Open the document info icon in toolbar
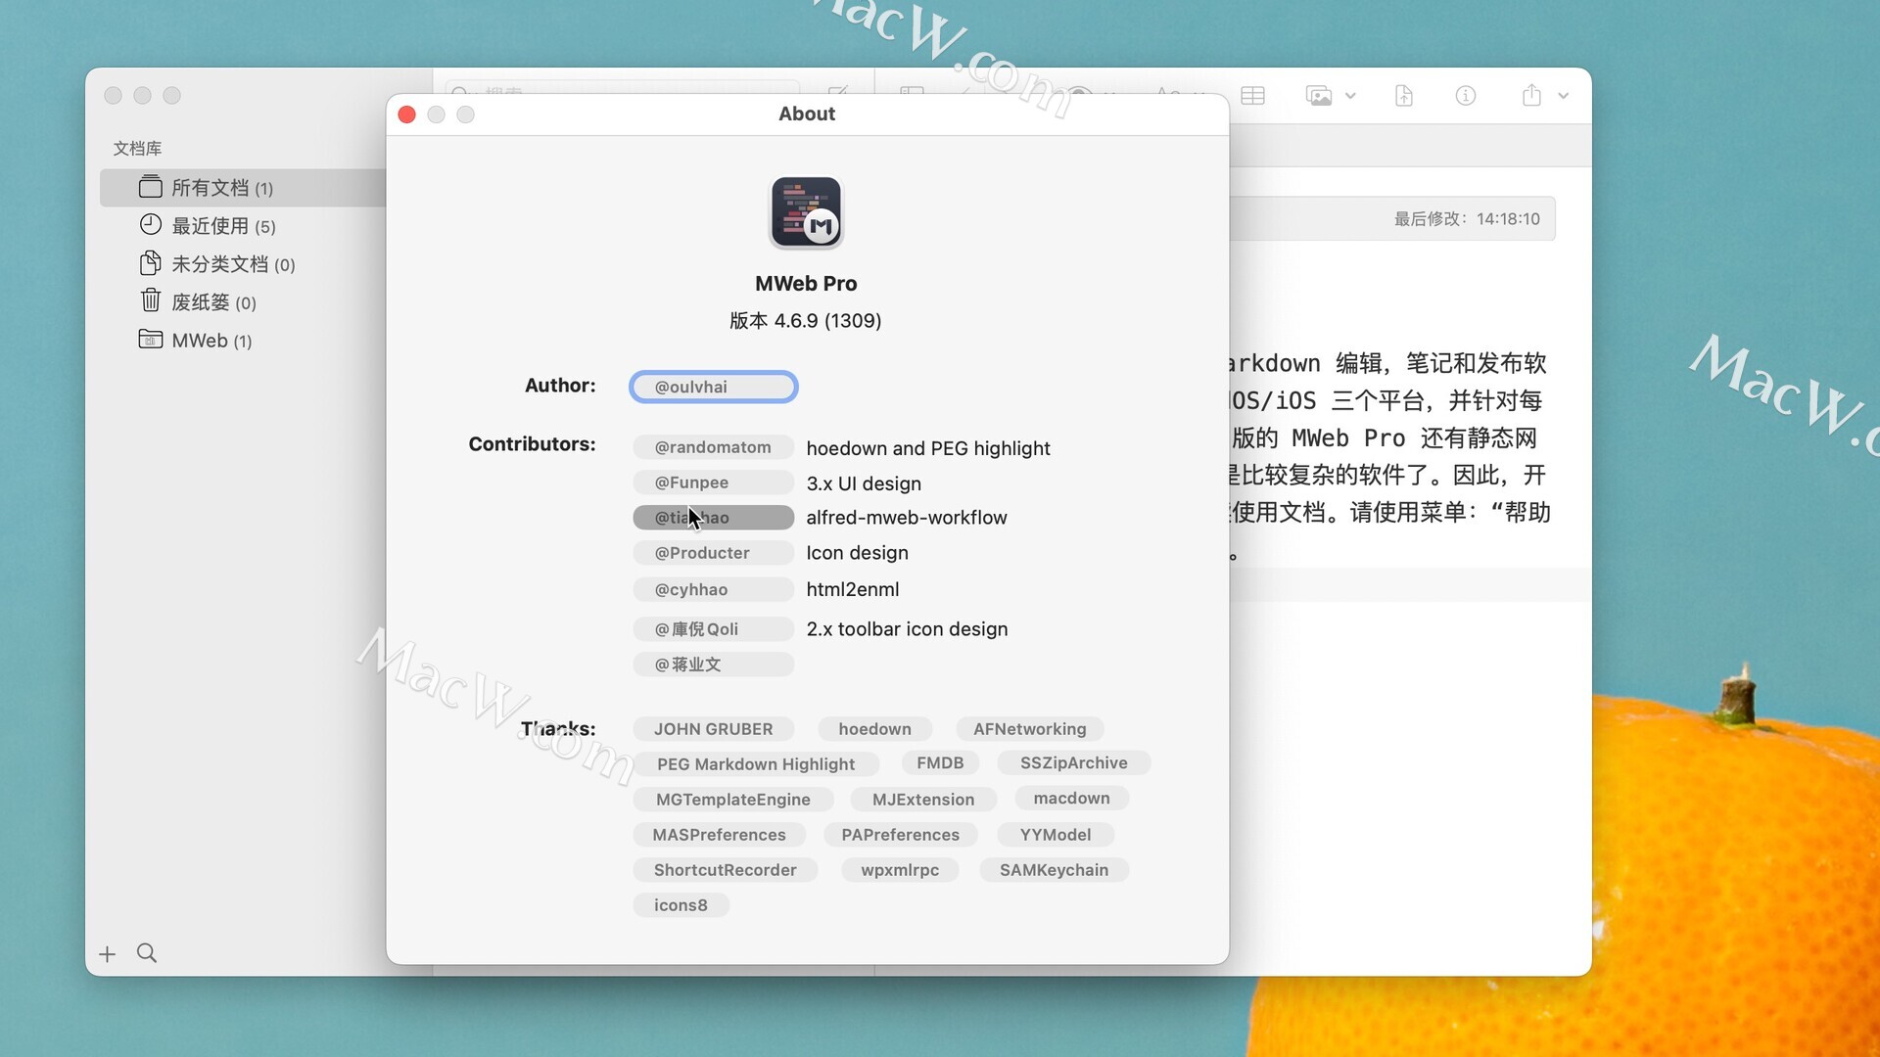Screen dimensions: 1880x1057 1466,96
